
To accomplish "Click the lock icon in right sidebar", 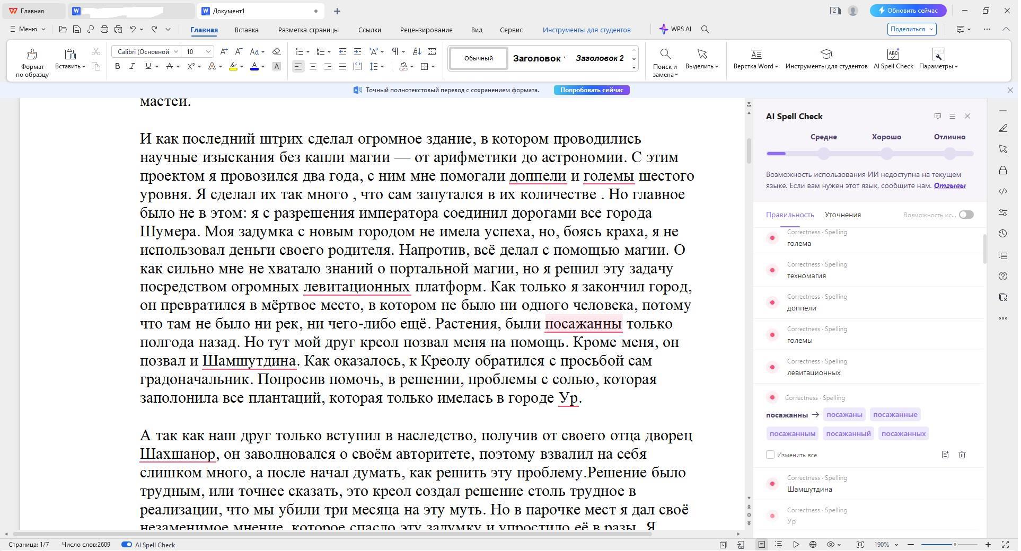I will pyautogui.click(x=1002, y=171).
